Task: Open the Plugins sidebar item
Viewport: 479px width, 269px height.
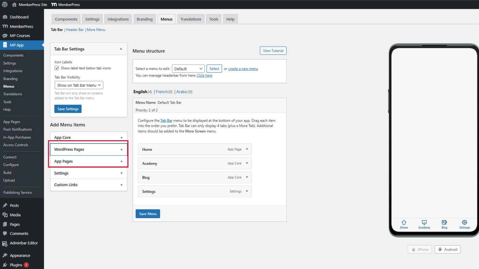Action: 16,265
